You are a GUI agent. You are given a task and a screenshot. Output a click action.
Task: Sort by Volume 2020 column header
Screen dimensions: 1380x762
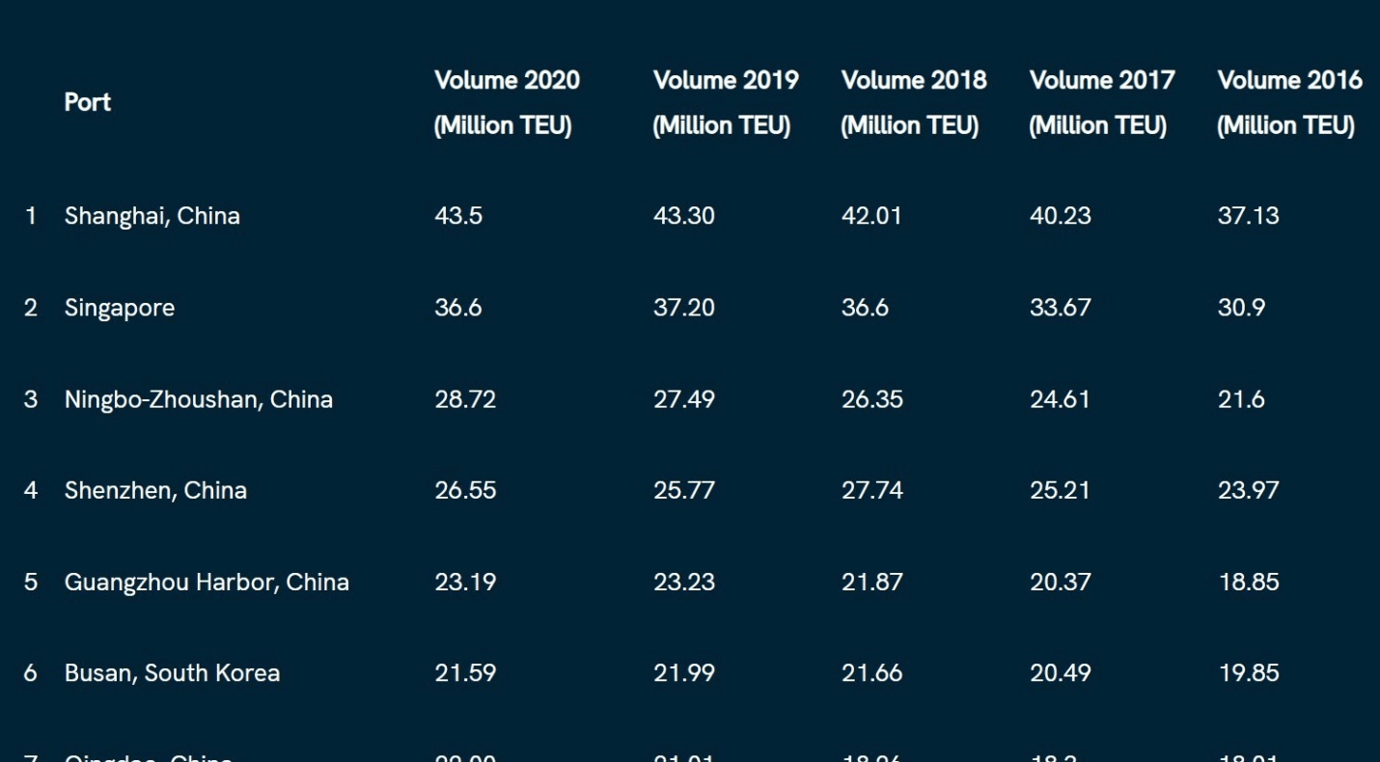508,102
